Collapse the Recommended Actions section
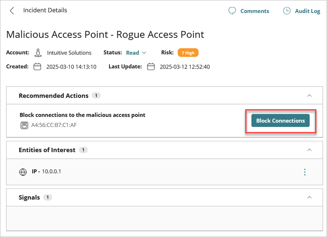 pos(309,96)
